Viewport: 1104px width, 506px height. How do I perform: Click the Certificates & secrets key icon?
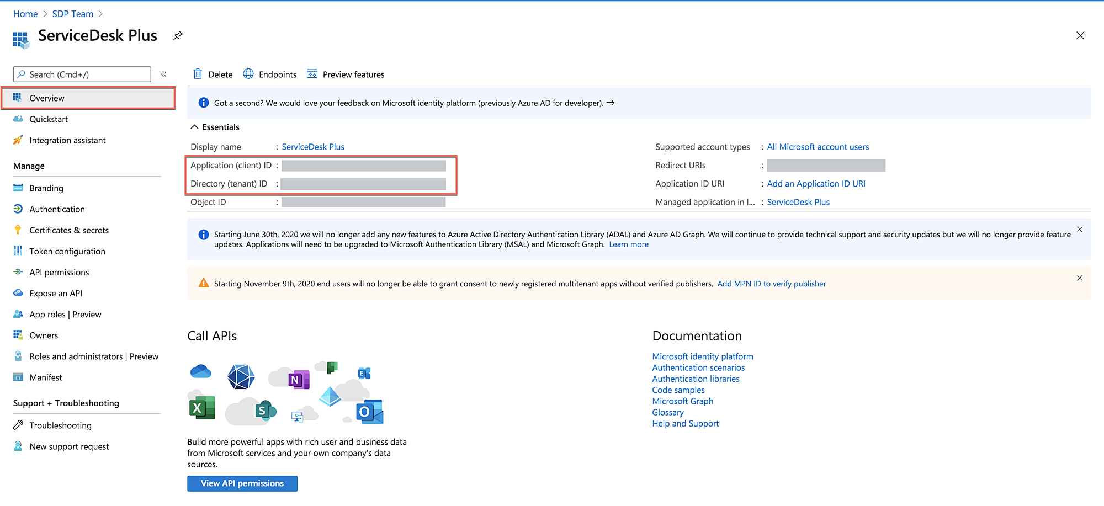click(18, 230)
